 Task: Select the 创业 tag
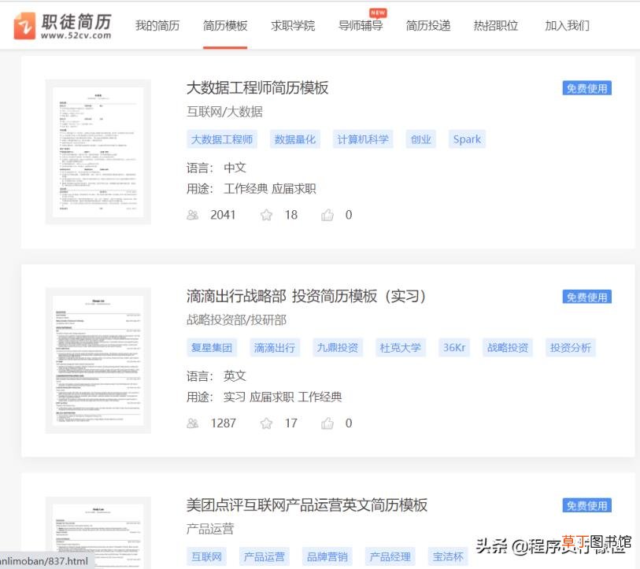coord(421,139)
